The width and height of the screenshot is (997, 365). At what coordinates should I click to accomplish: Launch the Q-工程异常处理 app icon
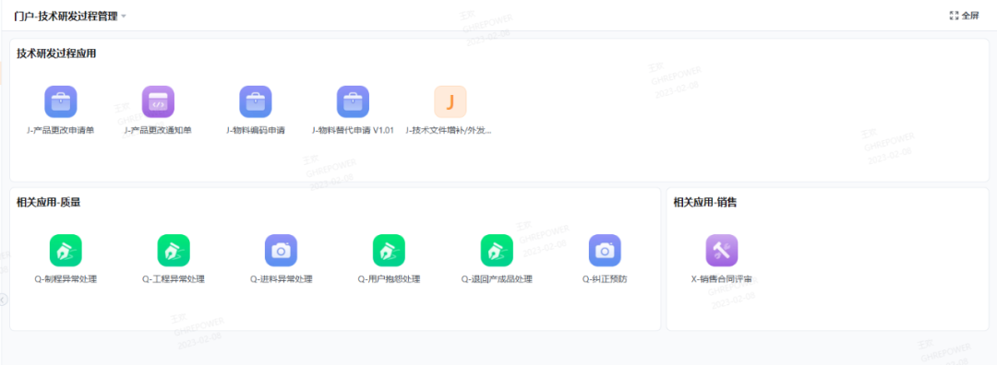pos(174,250)
